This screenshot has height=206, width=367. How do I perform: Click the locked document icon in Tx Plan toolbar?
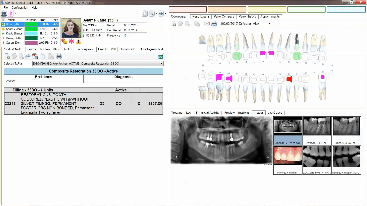pos(50,56)
